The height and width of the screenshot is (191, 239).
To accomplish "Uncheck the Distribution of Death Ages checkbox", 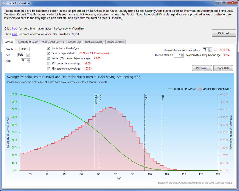I will click(49, 48).
